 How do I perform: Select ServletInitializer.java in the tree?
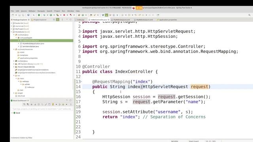pyautogui.click(x=30, y=47)
